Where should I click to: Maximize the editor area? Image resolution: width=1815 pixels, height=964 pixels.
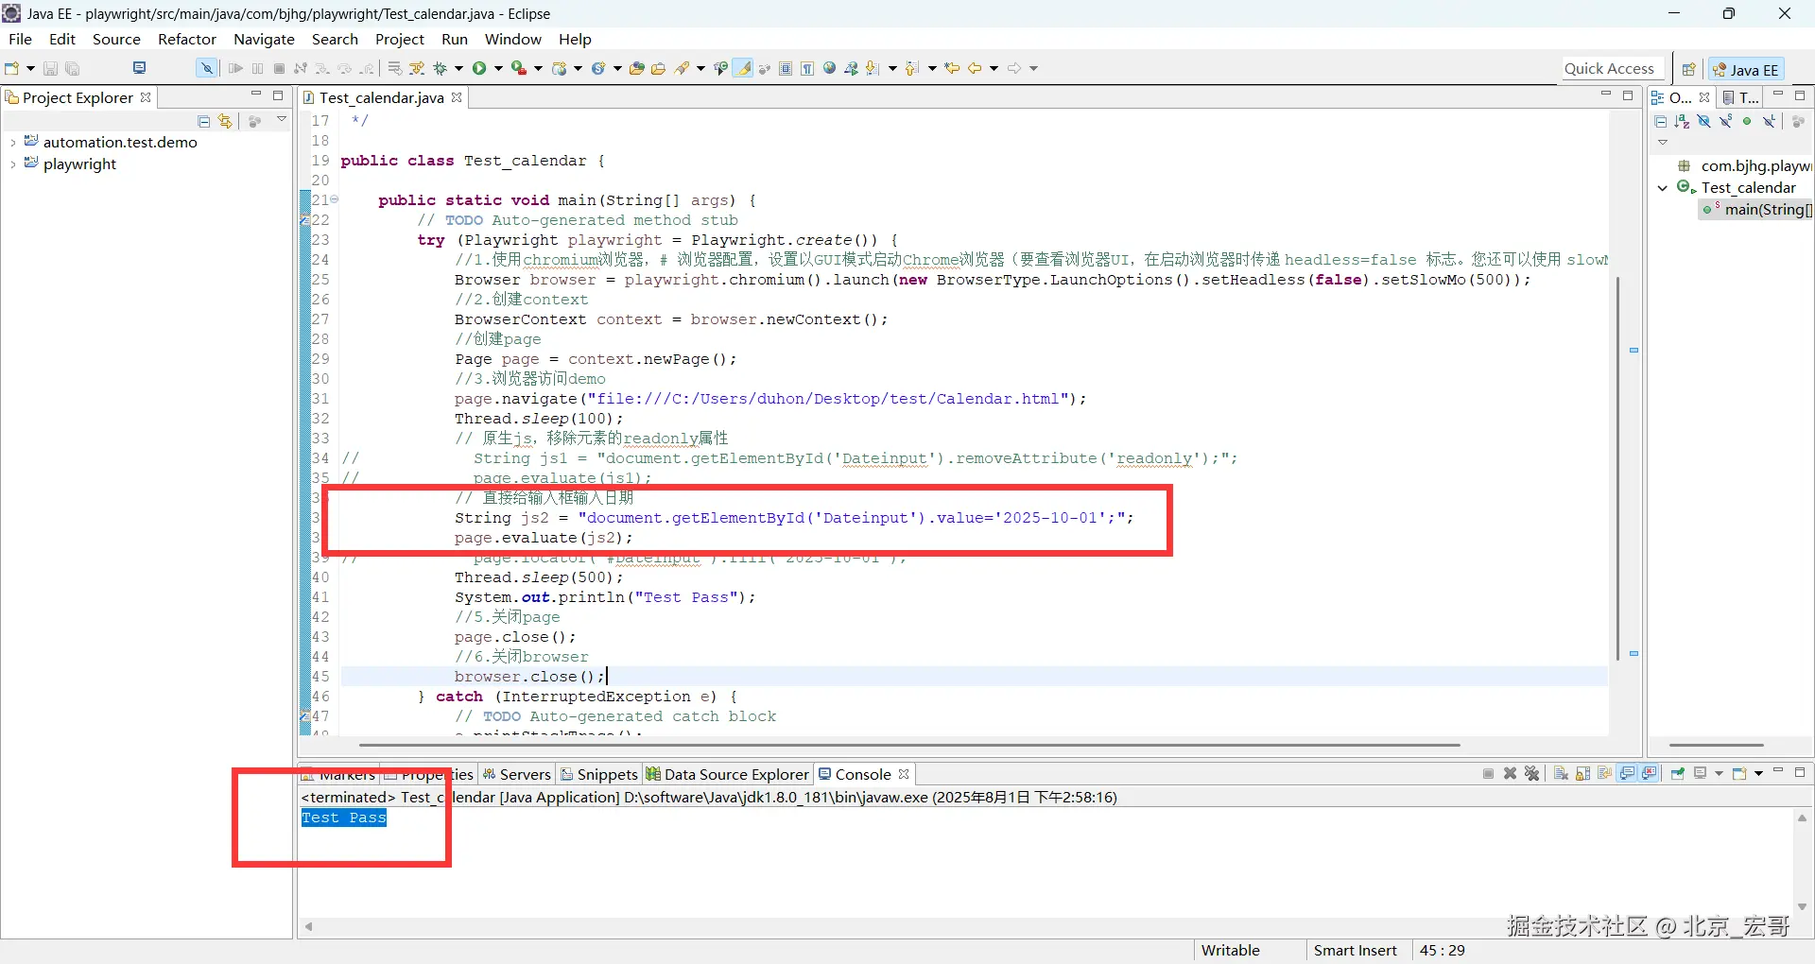[1628, 95]
